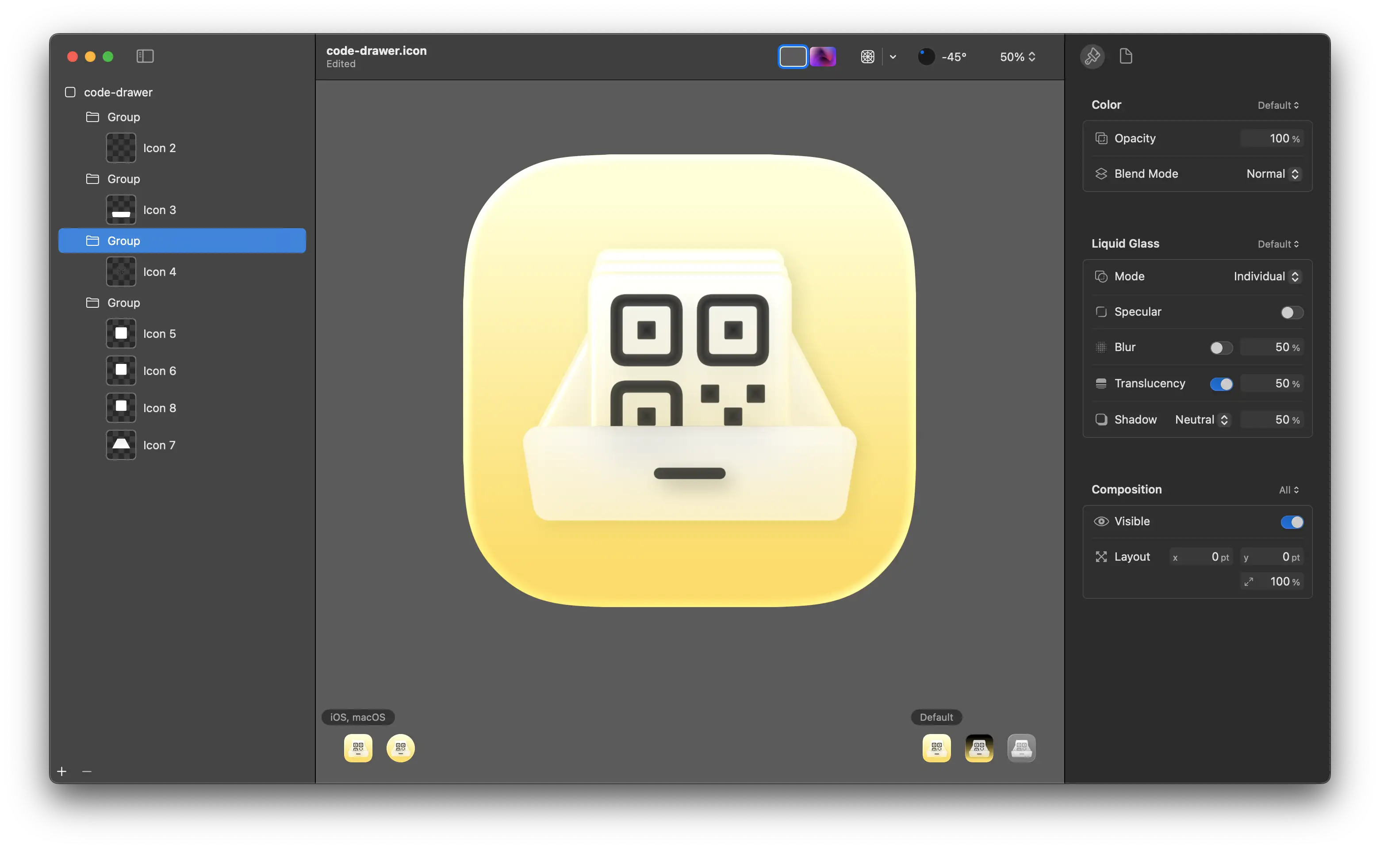Click the Liquid Glass Mode icon
1380x849 pixels.
click(1101, 276)
